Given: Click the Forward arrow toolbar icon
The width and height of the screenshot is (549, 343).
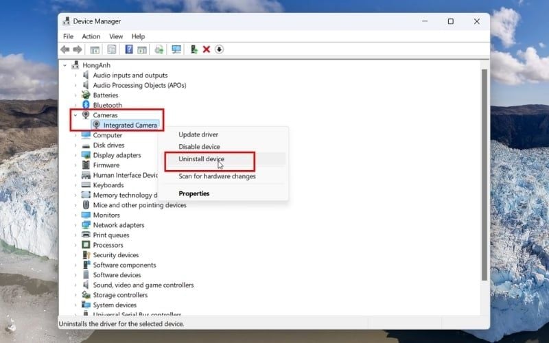Looking at the screenshot, I should [x=78, y=49].
